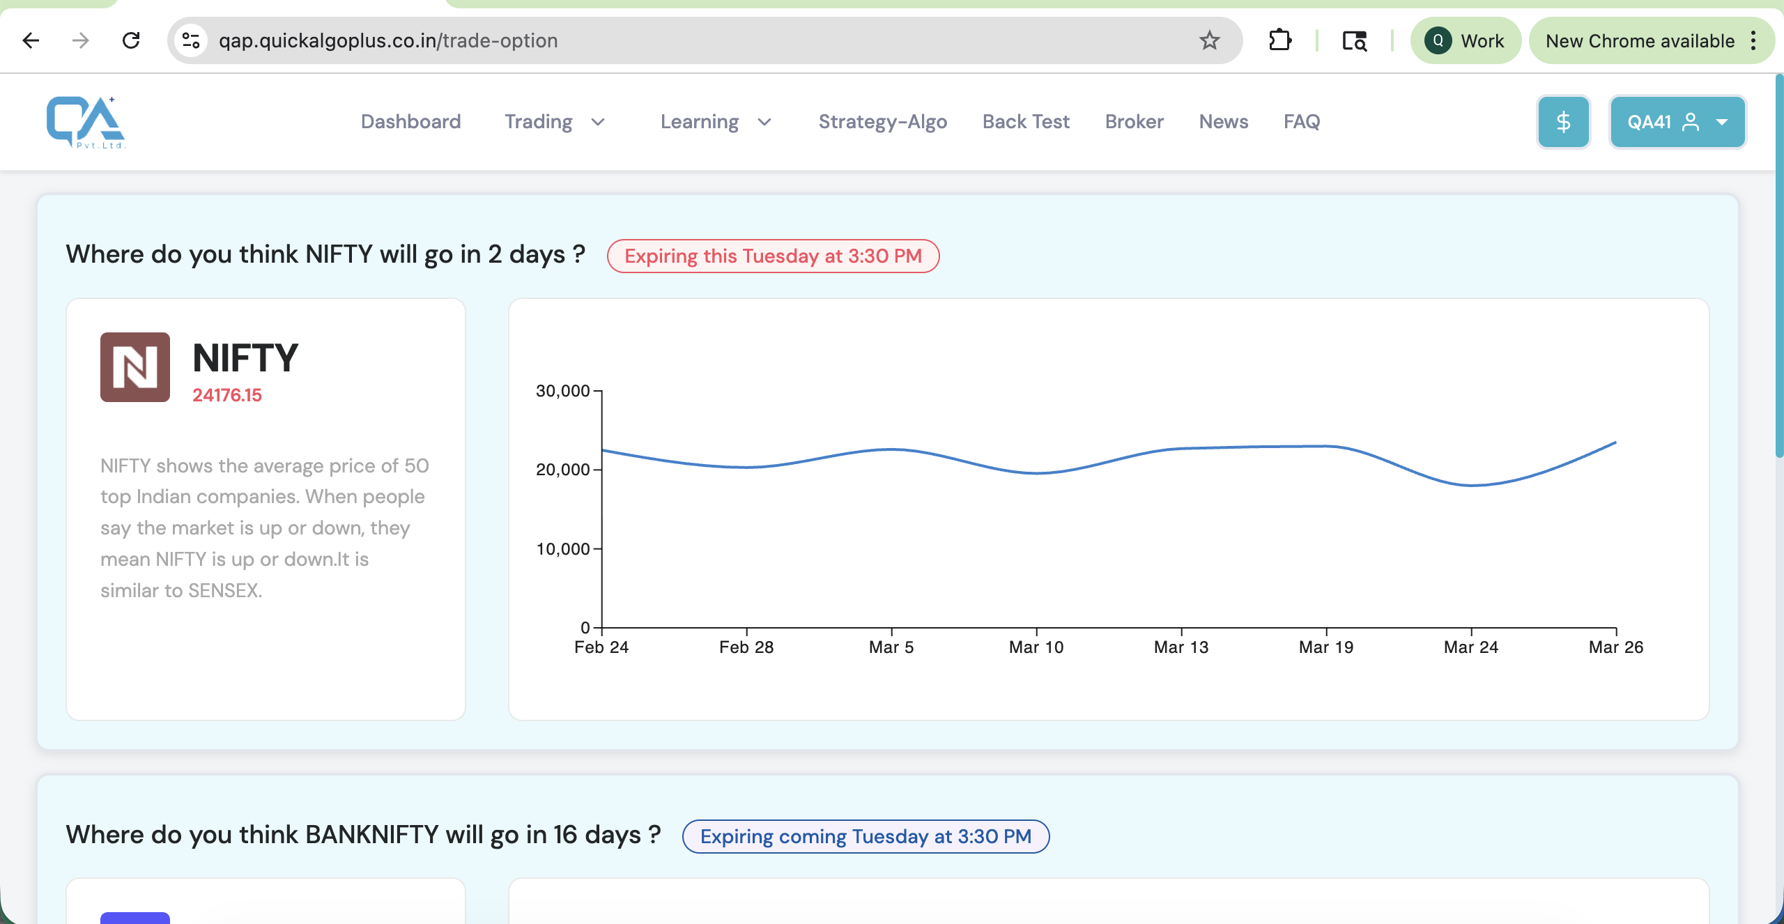The height and width of the screenshot is (924, 1784).
Task: Open the FAQ link
Action: 1302,122
